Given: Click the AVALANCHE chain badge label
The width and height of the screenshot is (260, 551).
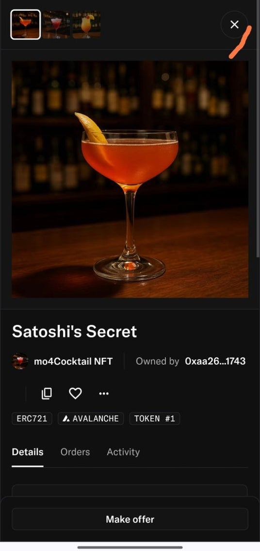Looking at the screenshot, I should tap(96, 419).
